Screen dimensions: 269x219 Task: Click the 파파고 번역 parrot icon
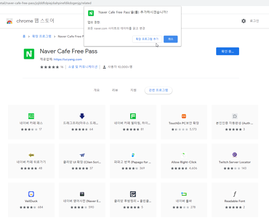click(x=133, y=155)
